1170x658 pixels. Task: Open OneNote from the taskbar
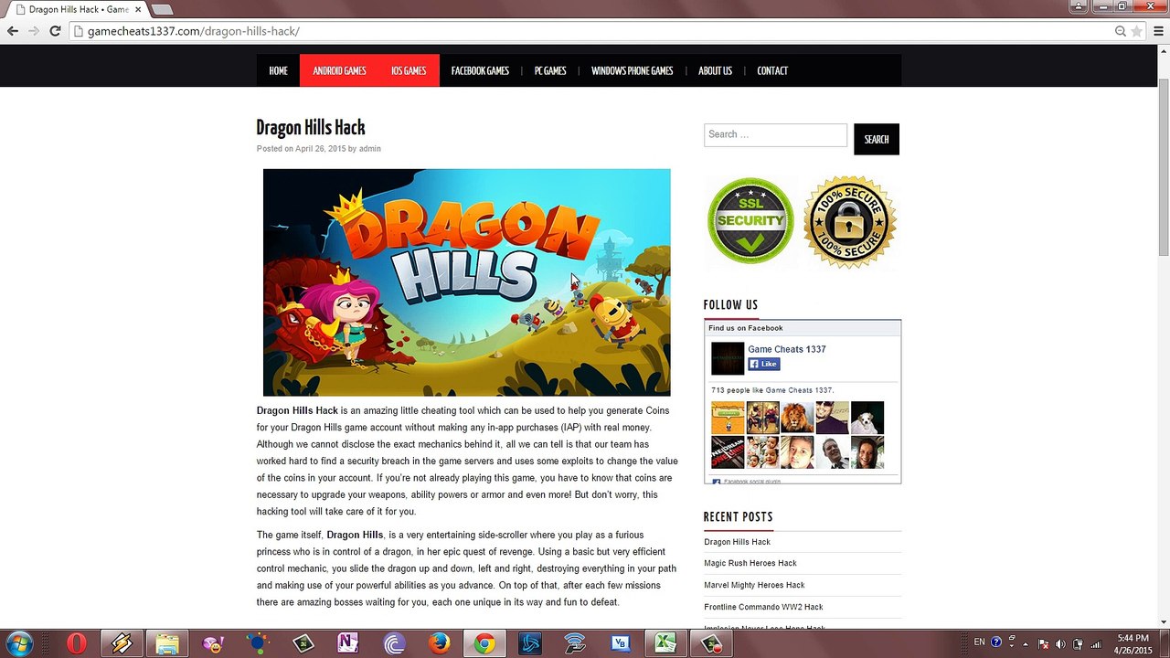coord(348,644)
